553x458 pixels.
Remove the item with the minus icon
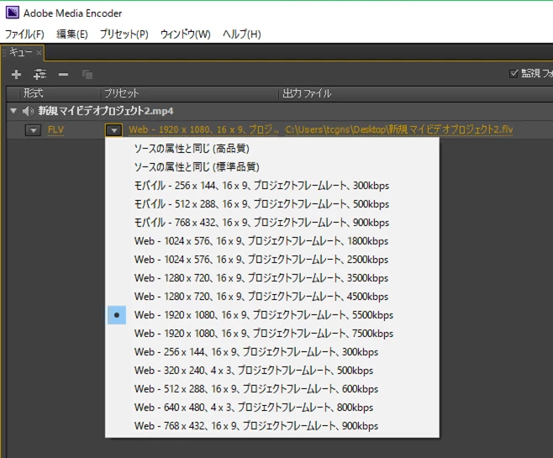point(64,75)
